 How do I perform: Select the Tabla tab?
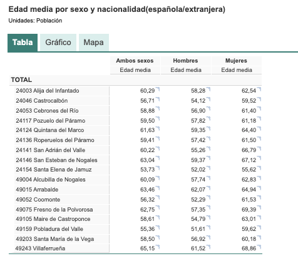23,43
